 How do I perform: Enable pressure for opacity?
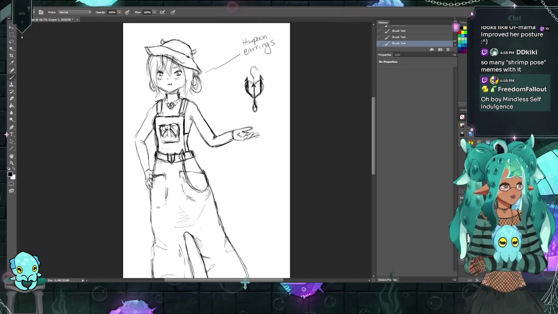click(127, 12)
